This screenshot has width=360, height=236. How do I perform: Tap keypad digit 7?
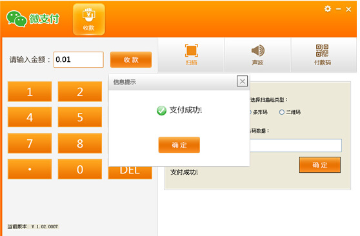pos(30,143)
